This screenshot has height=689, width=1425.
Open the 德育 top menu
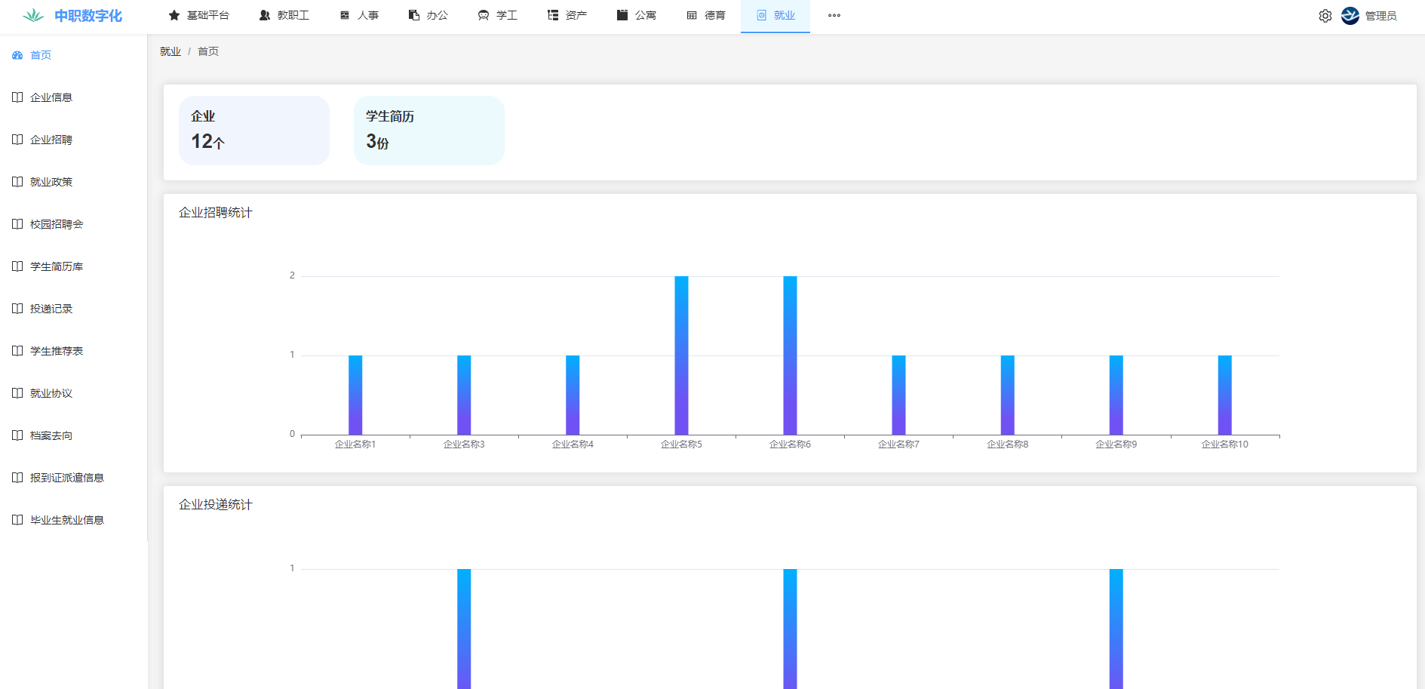pos(706,16)
